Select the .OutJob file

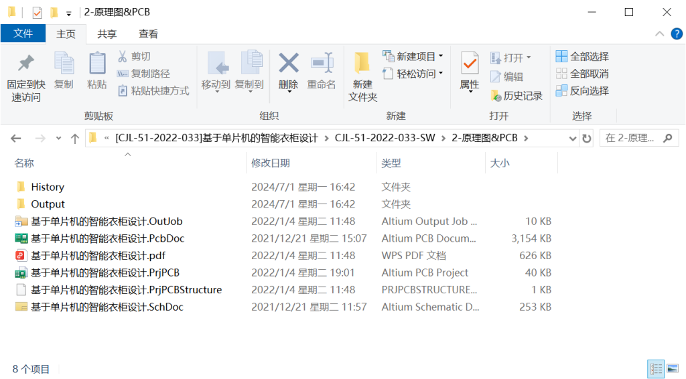107,221
